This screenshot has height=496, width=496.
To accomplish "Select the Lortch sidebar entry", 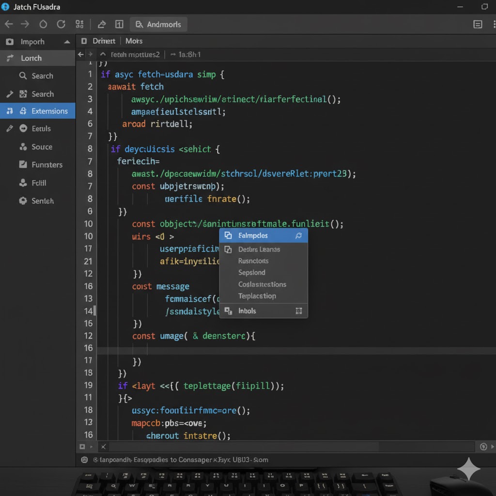I will [31, 58].
